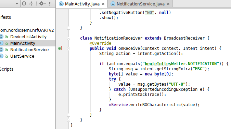
Task: Select the manifests folder node
Action: click(x=5, y=17)
